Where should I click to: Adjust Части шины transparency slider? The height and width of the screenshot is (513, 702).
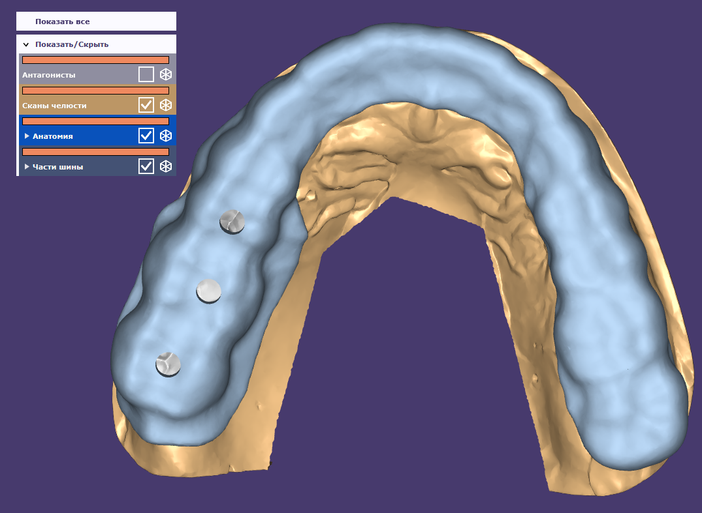point(96,152)
